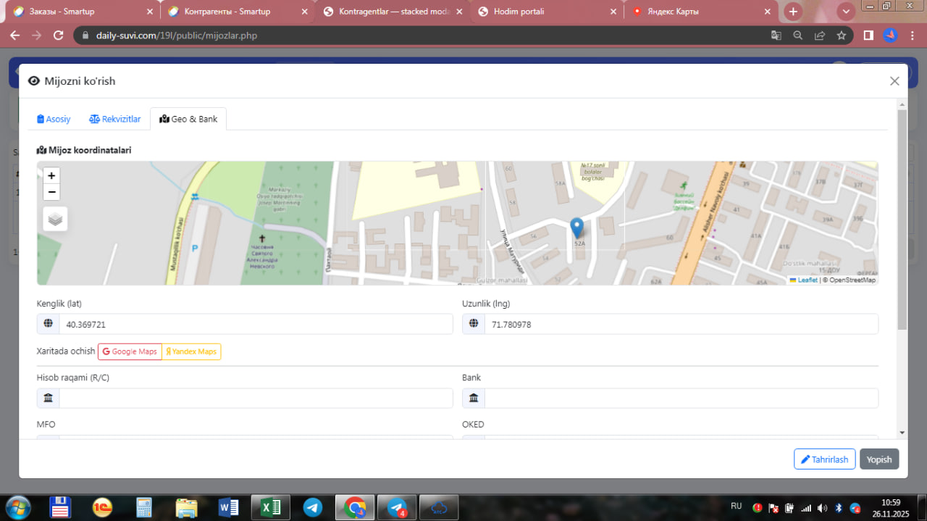This screenshot has width=927, height=521.
Task: Zoom out on the map
Action: click(x=51, y=192)
